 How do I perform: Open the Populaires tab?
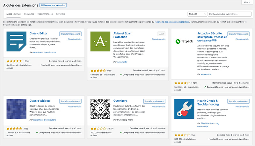[x=29, y=14]
